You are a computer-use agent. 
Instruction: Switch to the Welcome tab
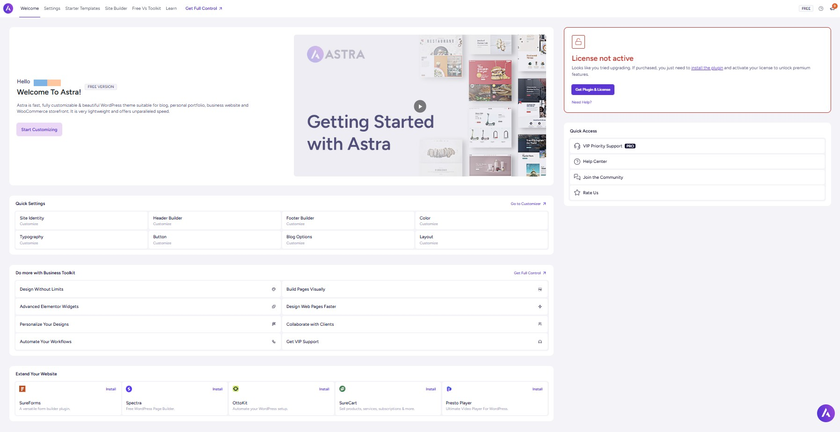click(x=29, y=8)
